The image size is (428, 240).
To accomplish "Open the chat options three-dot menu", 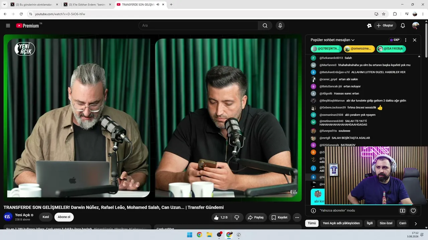I will click(x=406, y=40).
